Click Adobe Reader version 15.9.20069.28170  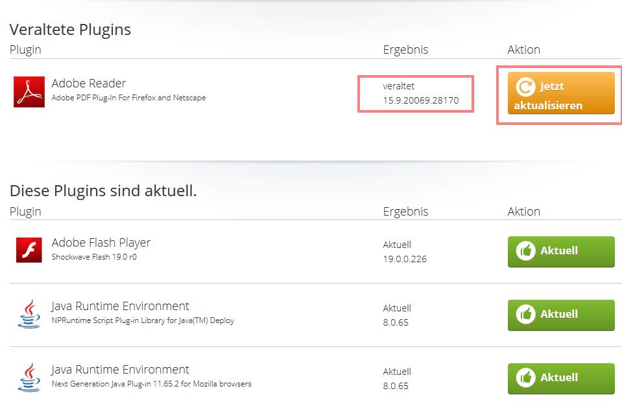(x=420, y=100)
